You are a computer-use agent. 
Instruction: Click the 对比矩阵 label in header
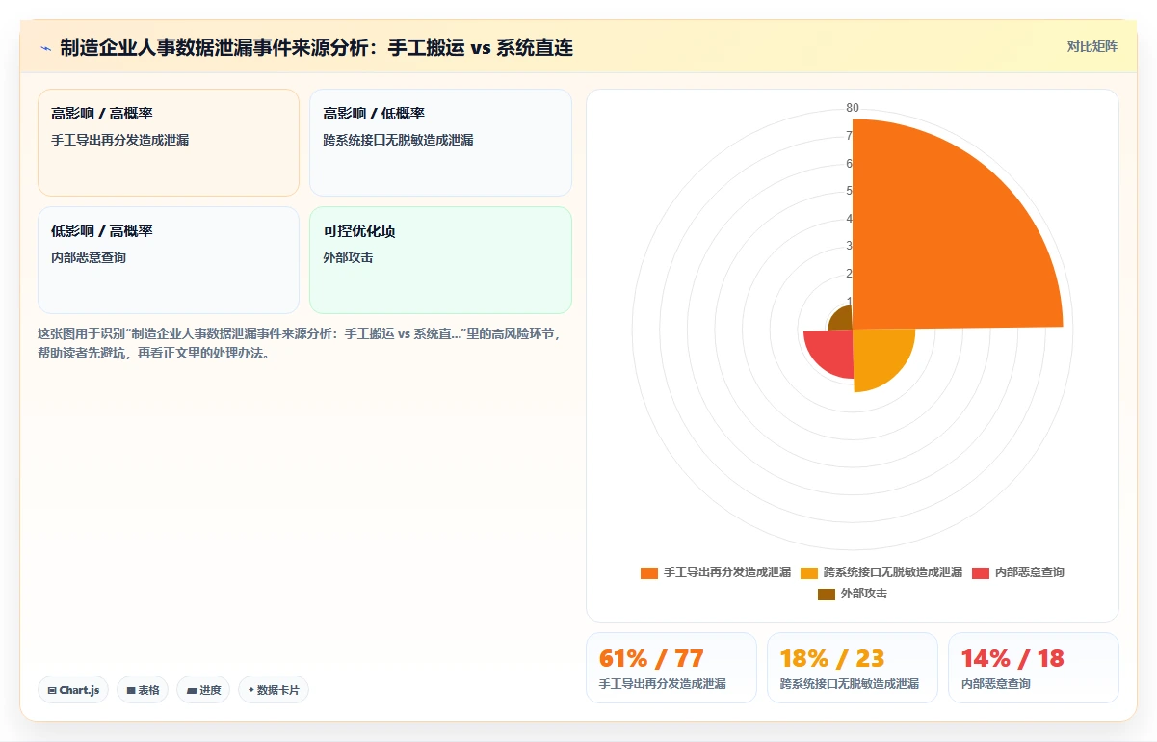1092,46
